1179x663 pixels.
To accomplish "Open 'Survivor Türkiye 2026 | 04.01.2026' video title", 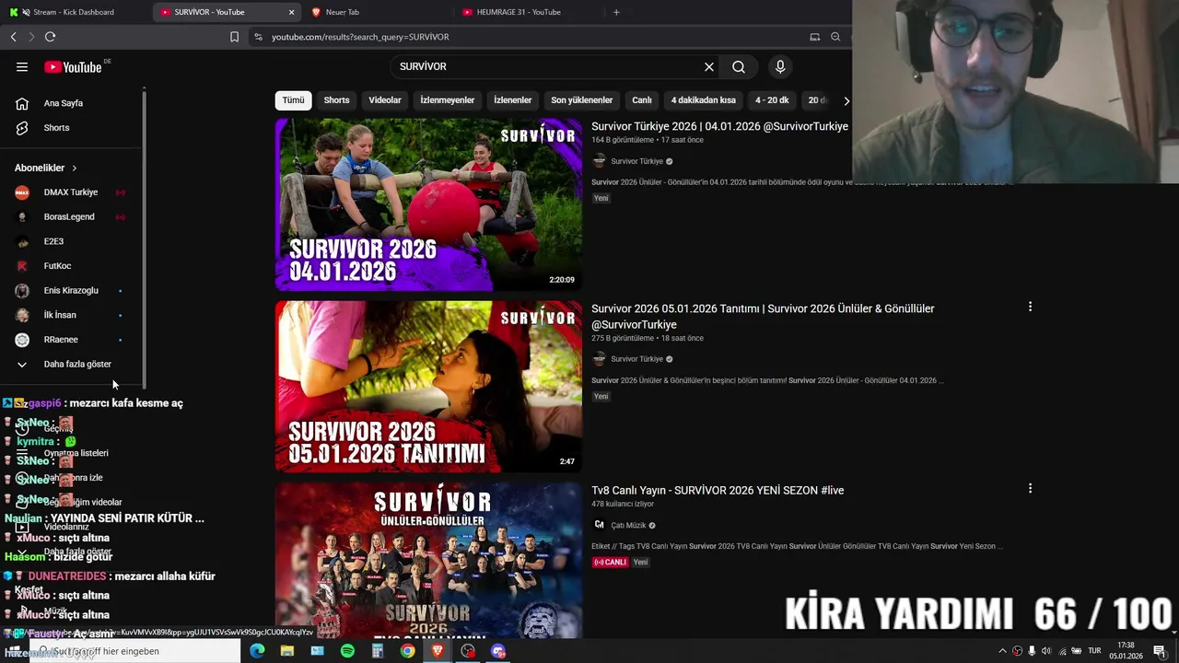I will (x=719, y=126).
